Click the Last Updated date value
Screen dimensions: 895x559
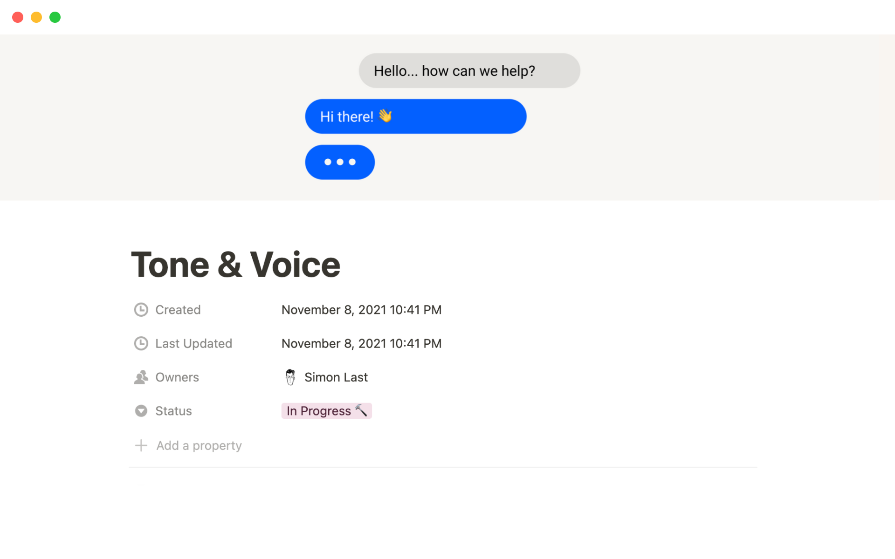pyautogui.click(x=361, y=343)
